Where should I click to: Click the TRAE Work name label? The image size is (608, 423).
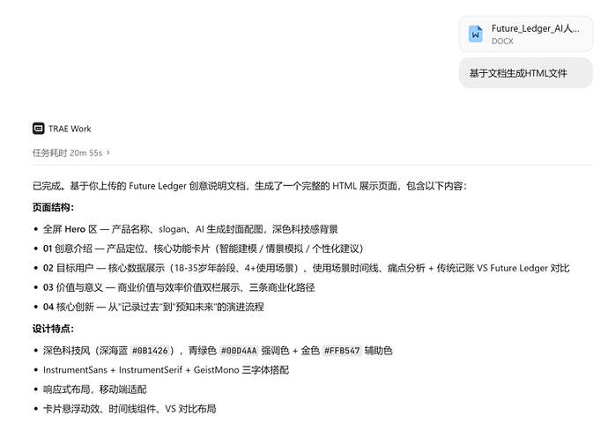[70, 129]
